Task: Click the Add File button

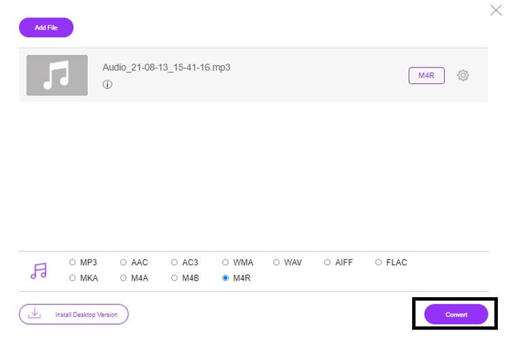Action: click(46, 28)
